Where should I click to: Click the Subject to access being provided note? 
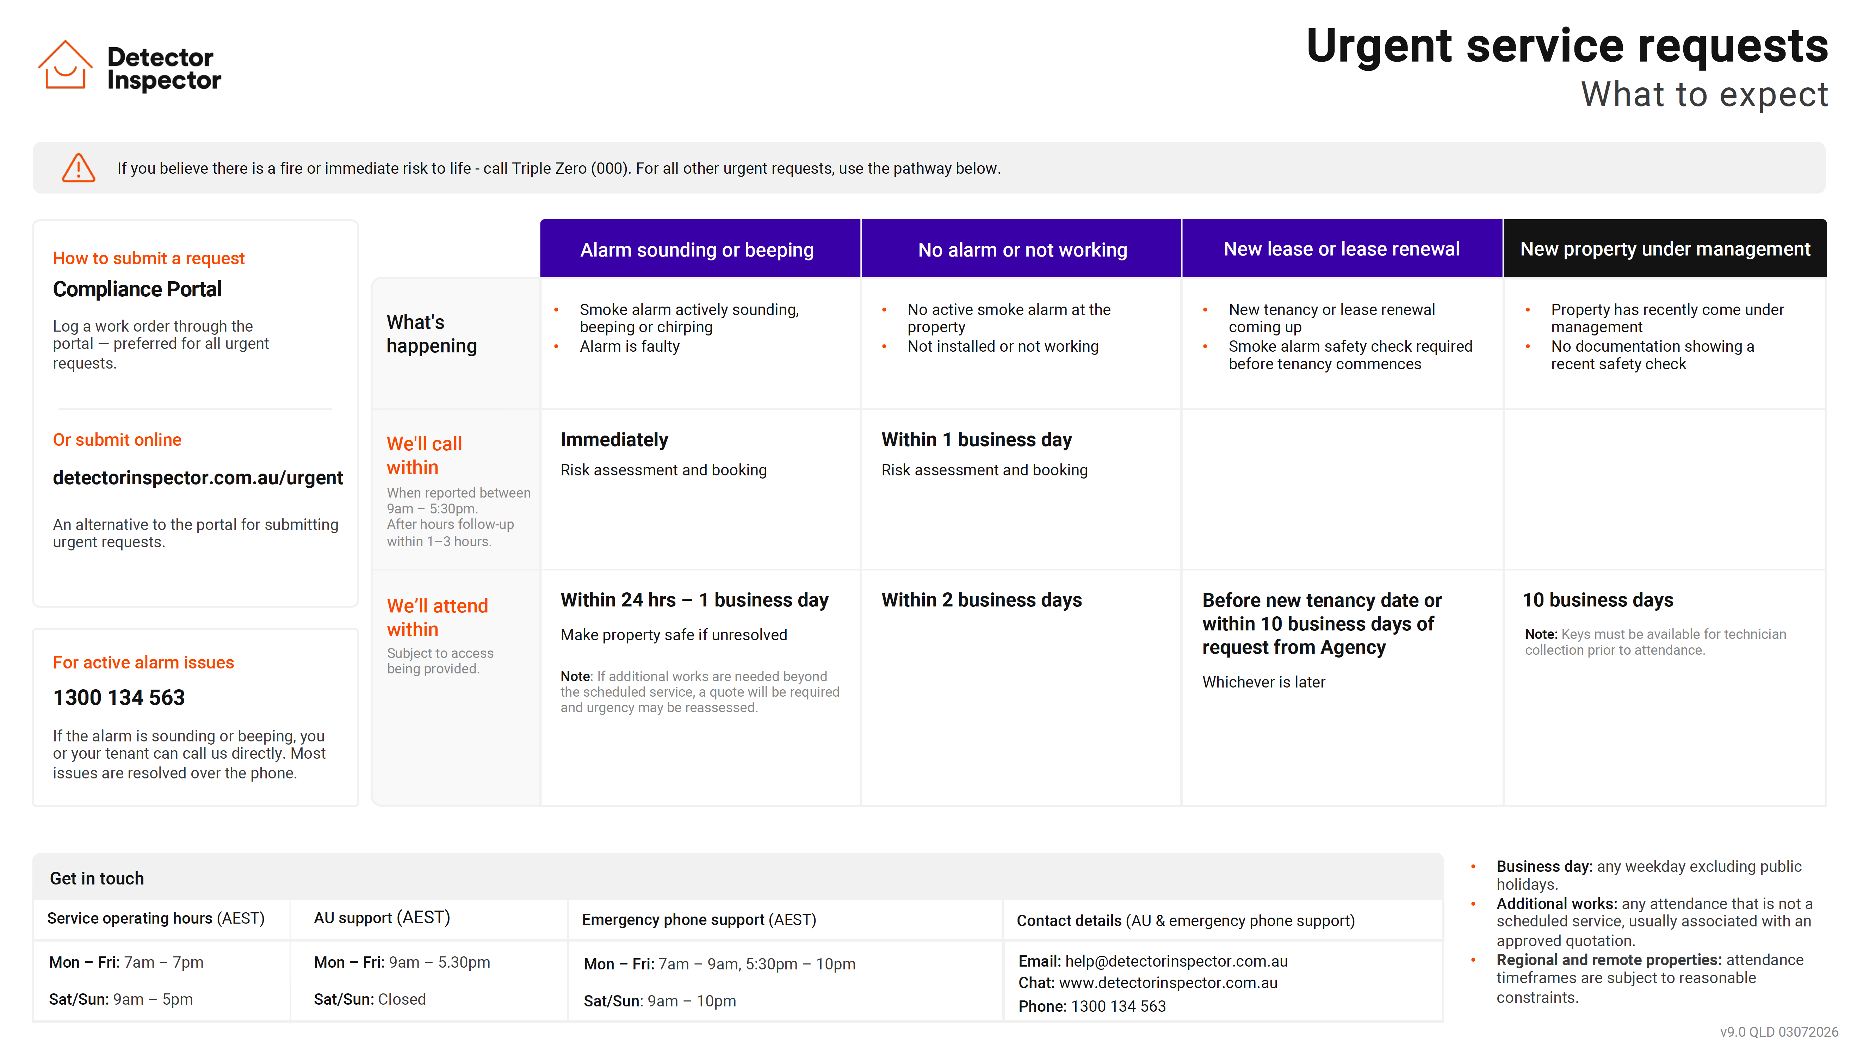(440, 661)
